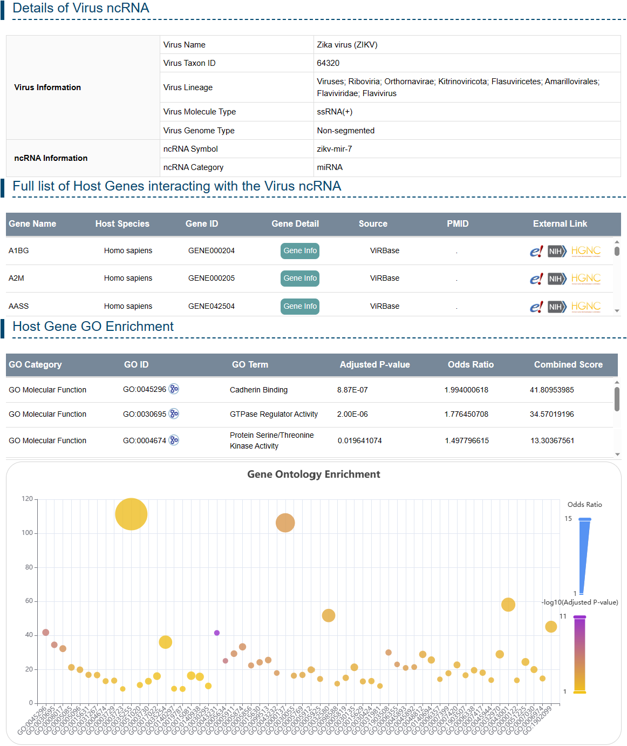Click the purple data point in chart
The image size is (627, 746).
[217, 633]
